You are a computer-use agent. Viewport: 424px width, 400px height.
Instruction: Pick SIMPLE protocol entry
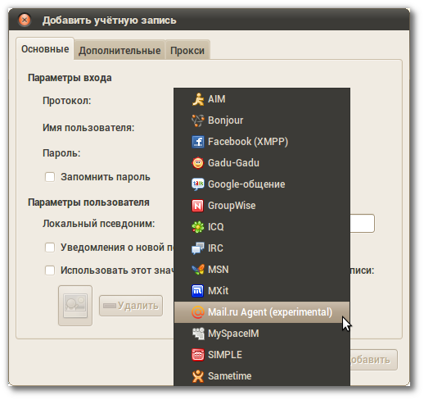pyautogui.click(x=262, y=355)
